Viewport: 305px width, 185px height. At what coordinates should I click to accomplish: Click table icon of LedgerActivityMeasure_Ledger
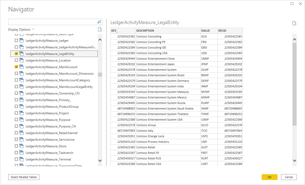coord(21,41)
